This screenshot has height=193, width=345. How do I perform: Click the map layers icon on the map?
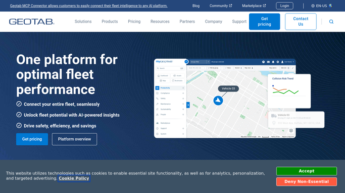click(291, 131)
